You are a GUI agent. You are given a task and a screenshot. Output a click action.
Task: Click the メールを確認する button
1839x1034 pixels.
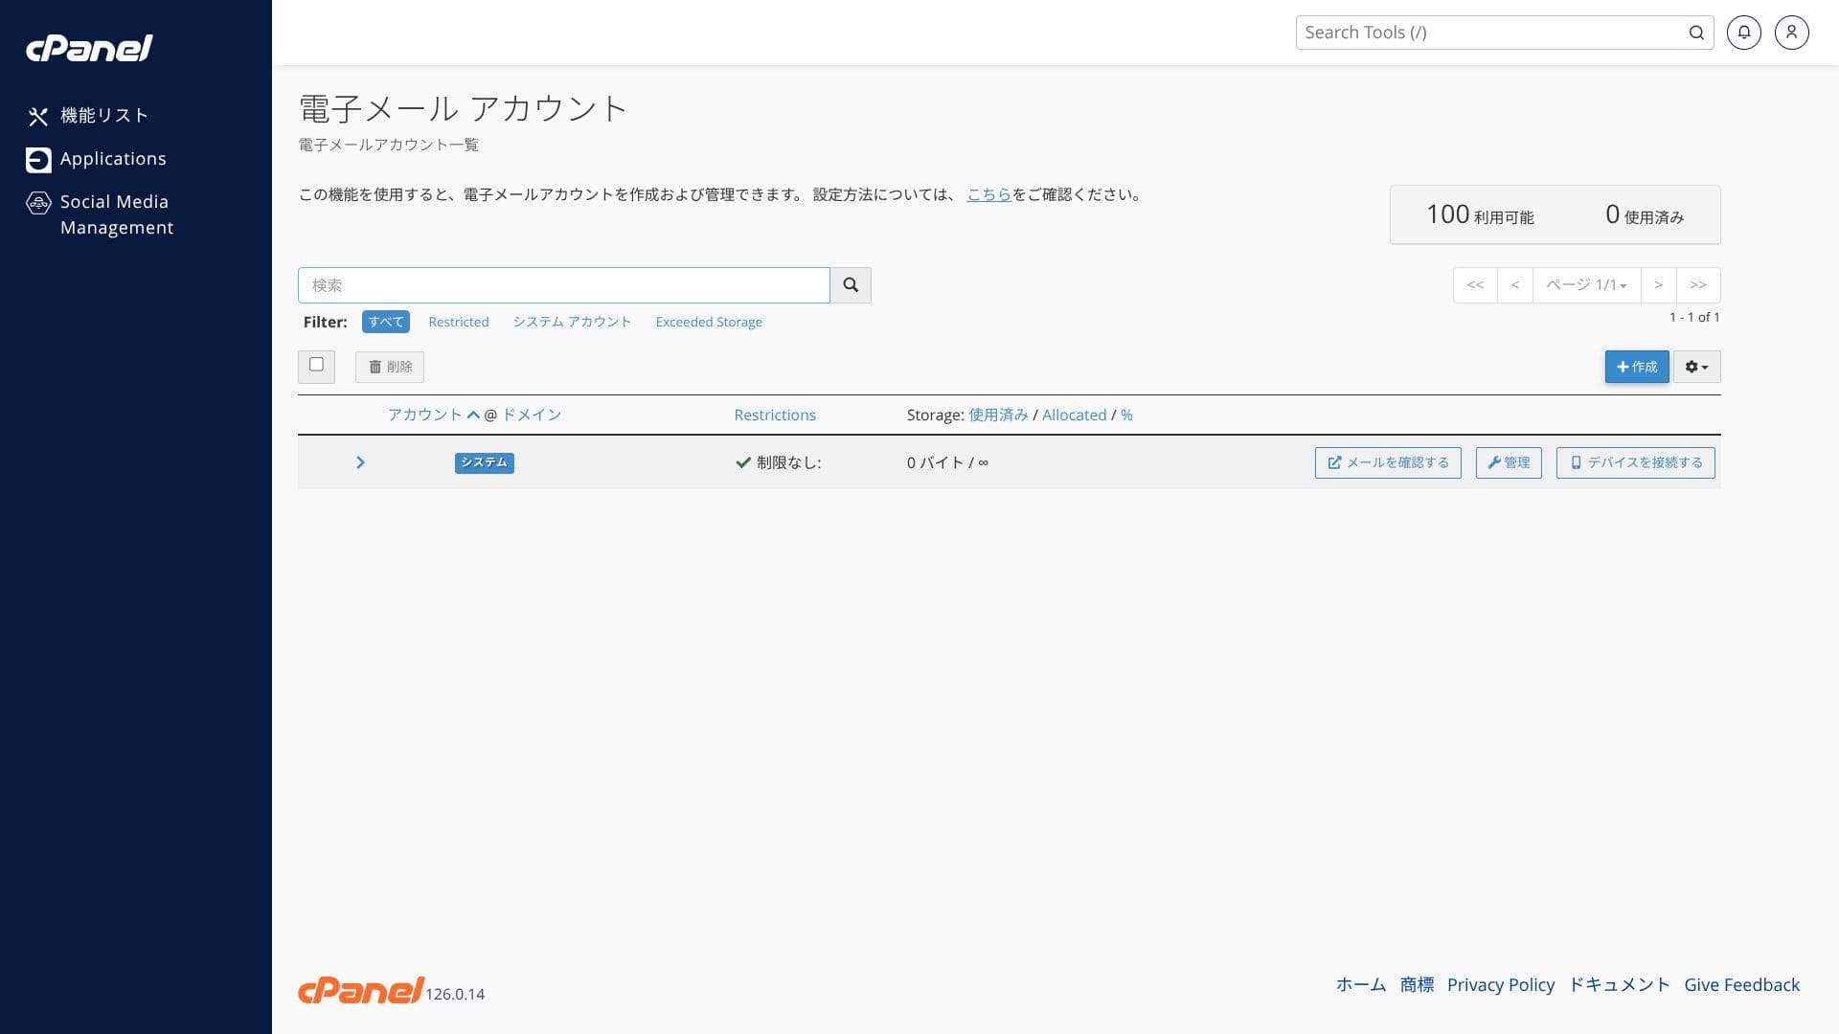pos(1388,462)
